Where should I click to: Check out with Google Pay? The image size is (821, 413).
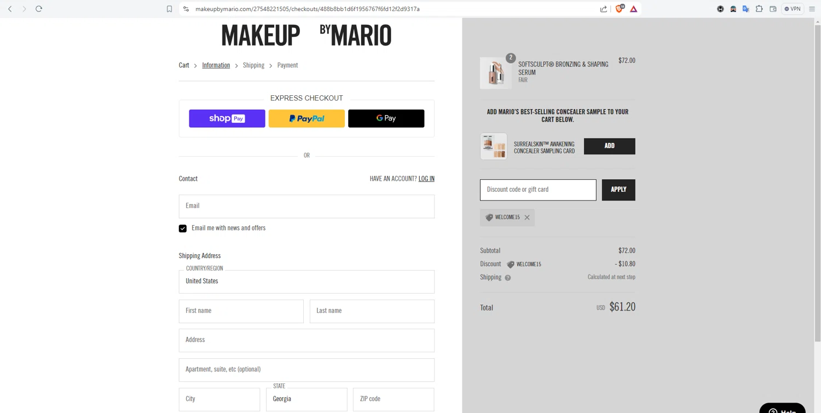[386, 118]
